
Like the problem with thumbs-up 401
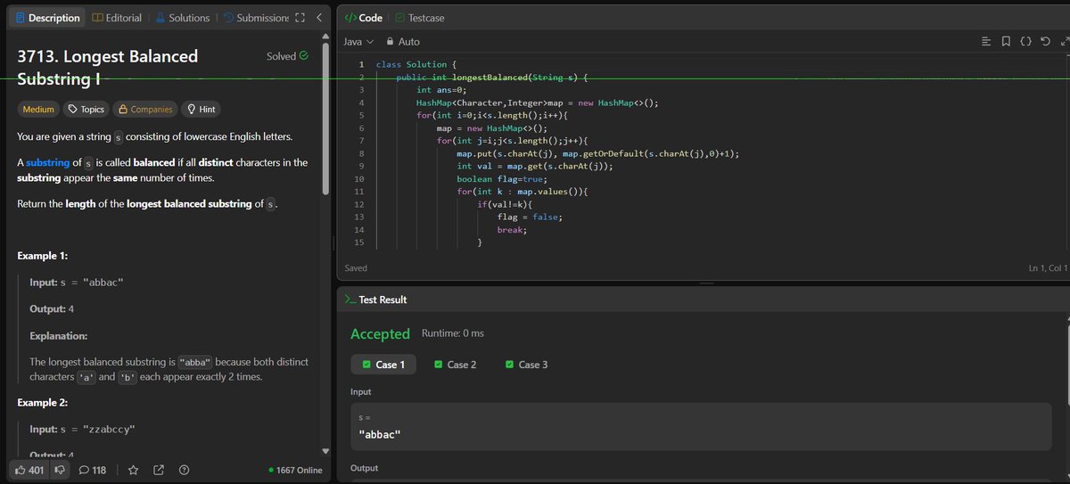click(30, 470)
